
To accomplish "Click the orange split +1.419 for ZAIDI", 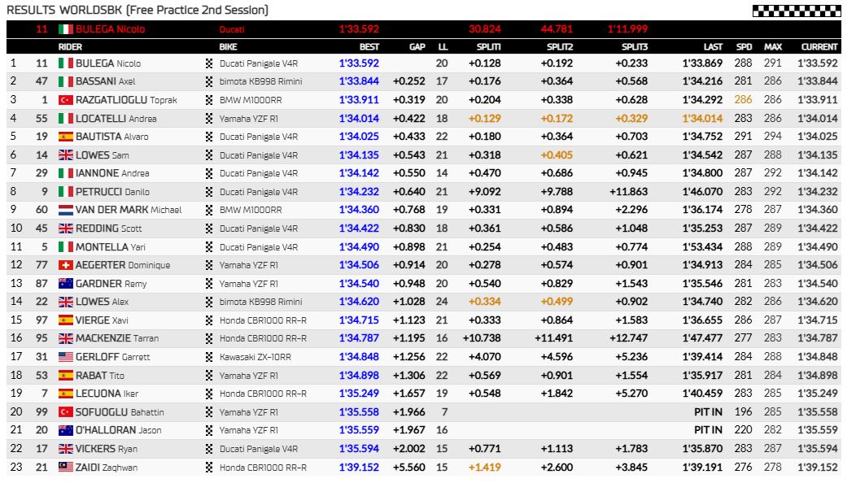I will 484,468.
